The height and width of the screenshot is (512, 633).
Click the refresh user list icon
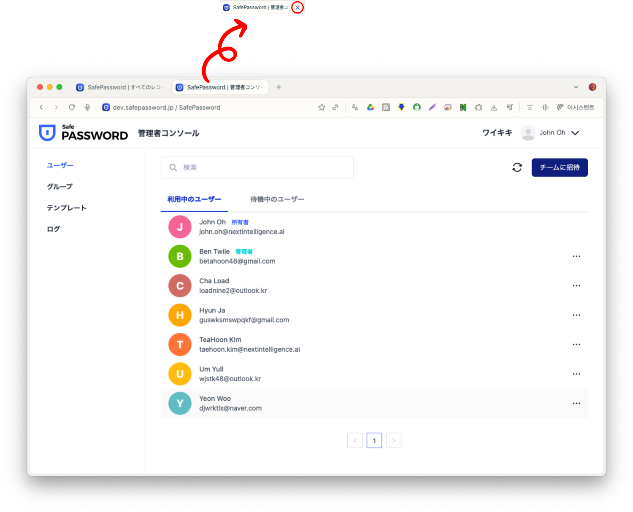coord(517,167)
